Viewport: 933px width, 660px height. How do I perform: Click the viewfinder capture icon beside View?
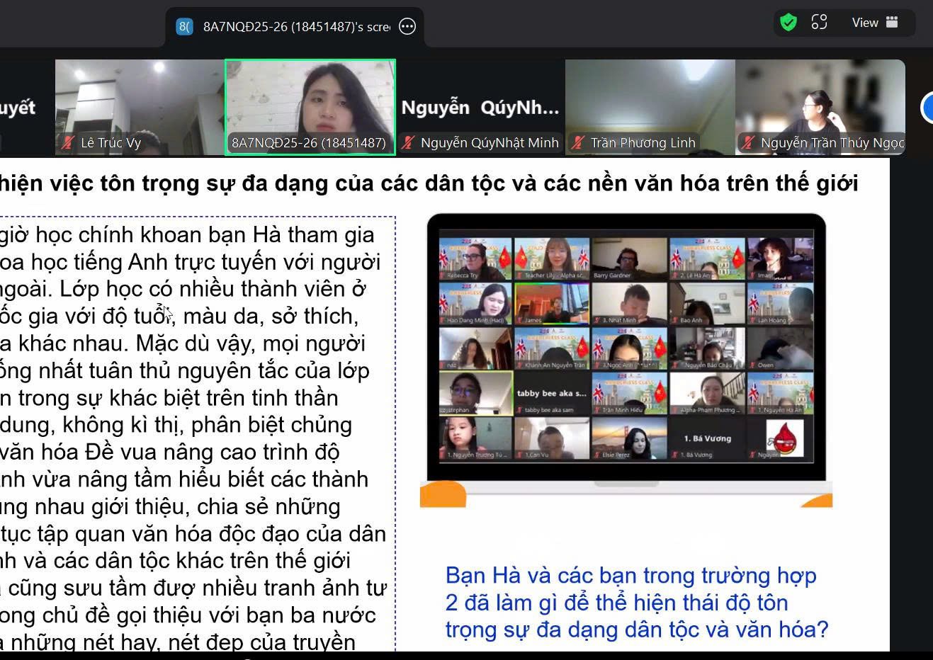(x=819, y=23)
